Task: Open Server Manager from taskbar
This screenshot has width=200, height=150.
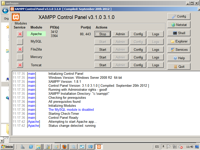Action: (22, 147)
